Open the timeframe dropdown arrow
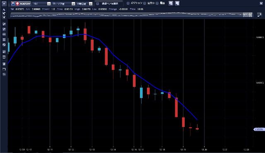The image size is (265, 153). 91,4
